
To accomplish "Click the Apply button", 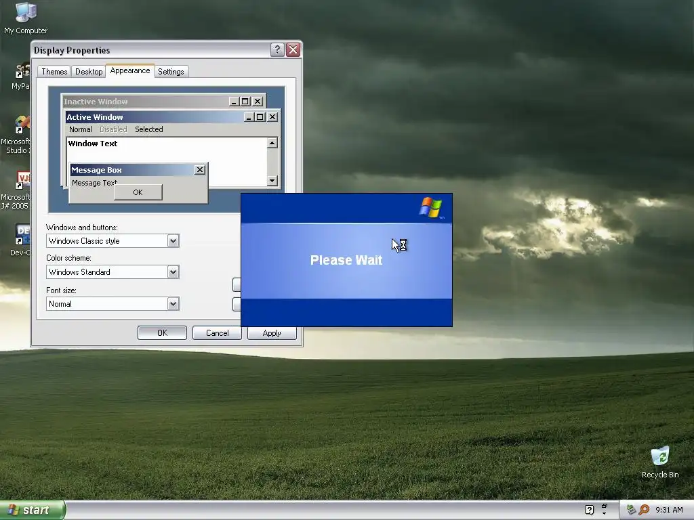I will point(272,333).
